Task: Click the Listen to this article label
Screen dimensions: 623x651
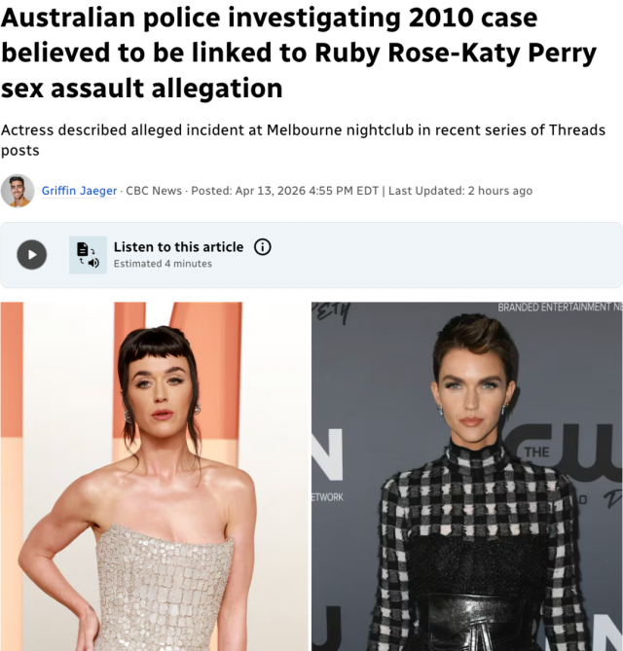Action: coord(178,247)
